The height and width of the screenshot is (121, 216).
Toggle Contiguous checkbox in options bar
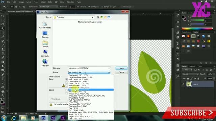tap(89, 7)
